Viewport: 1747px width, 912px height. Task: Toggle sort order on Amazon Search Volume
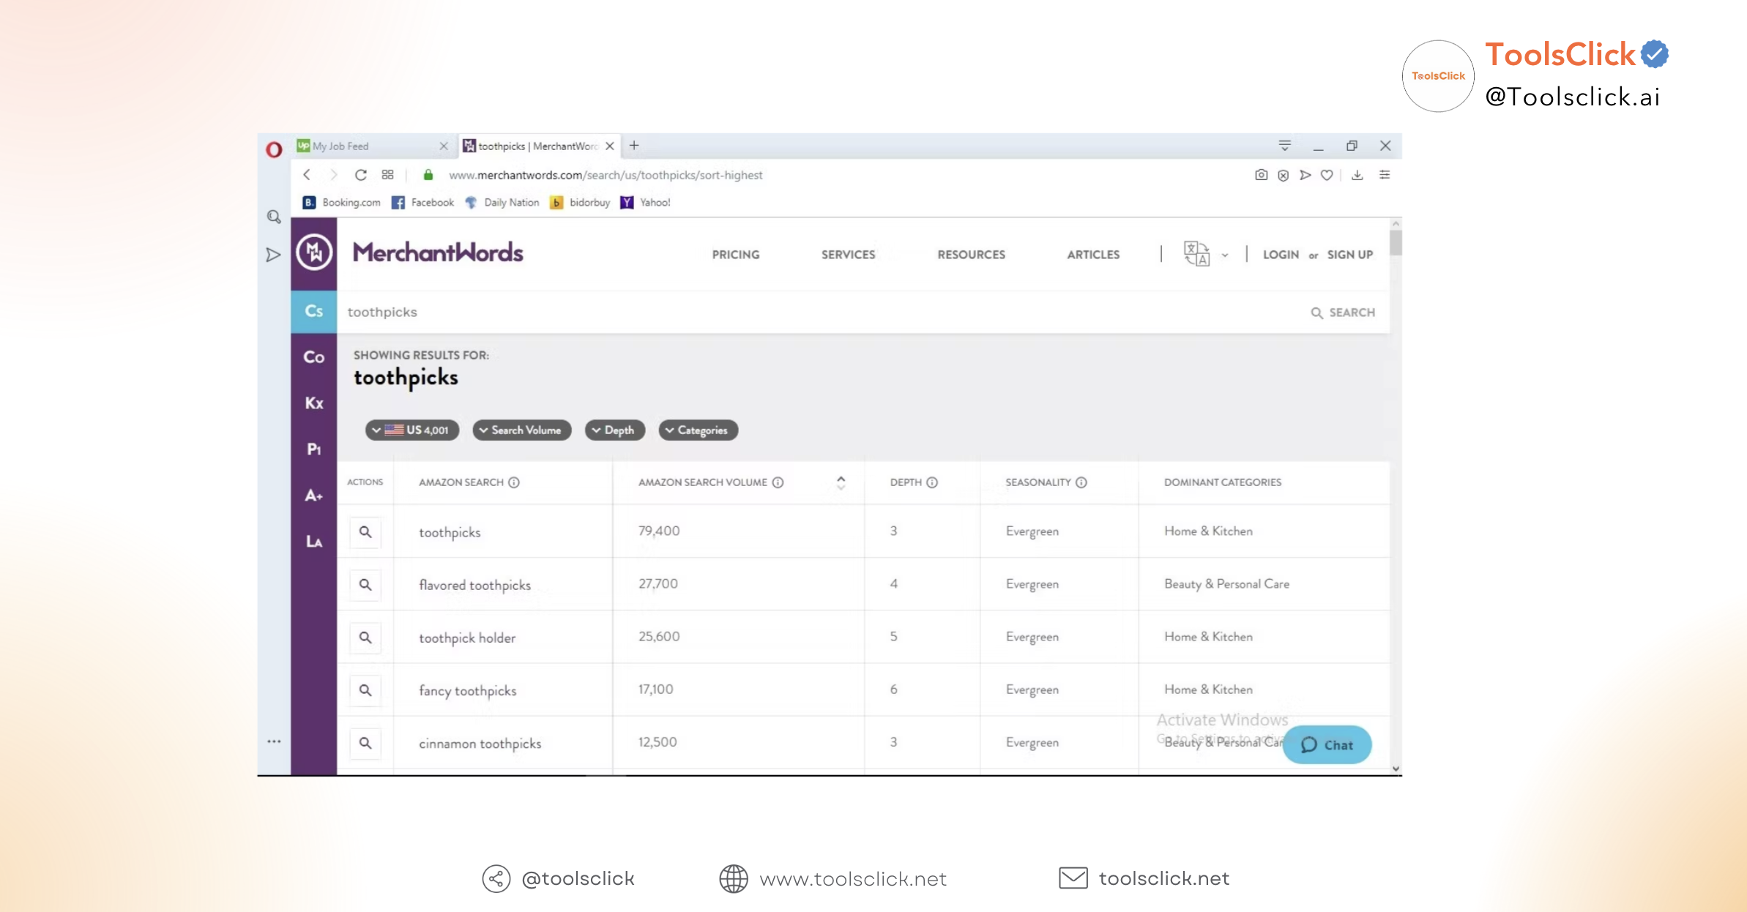[x=841, y=482]
